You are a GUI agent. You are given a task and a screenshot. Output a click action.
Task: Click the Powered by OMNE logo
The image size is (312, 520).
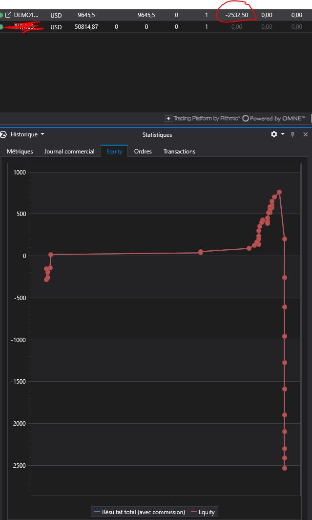(x=274, y=118)
